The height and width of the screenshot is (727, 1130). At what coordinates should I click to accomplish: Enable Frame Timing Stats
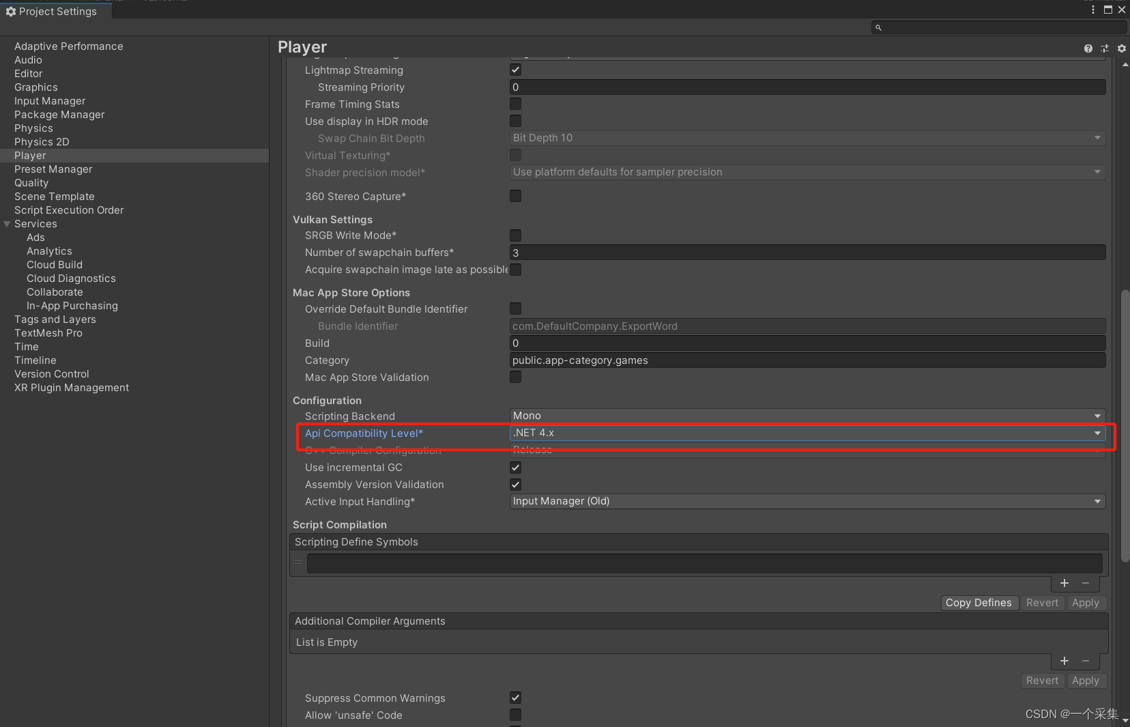click(x=515, y=104)
